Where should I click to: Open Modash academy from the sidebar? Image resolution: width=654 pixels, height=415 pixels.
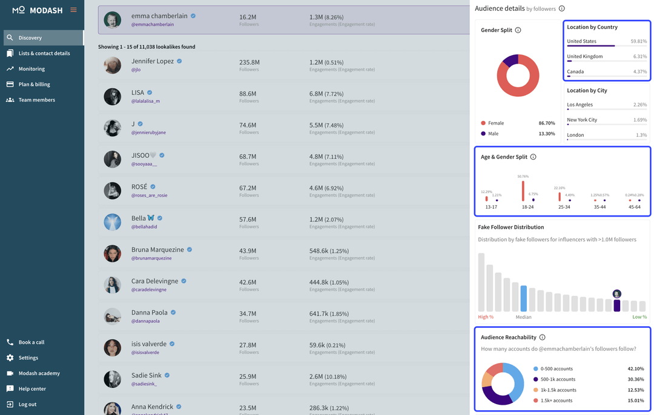[9, 373]
